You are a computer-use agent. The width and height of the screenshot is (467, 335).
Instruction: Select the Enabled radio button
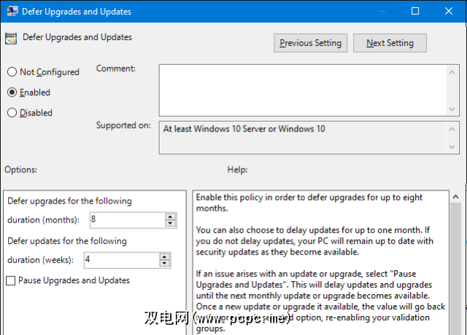coord(12,93)
